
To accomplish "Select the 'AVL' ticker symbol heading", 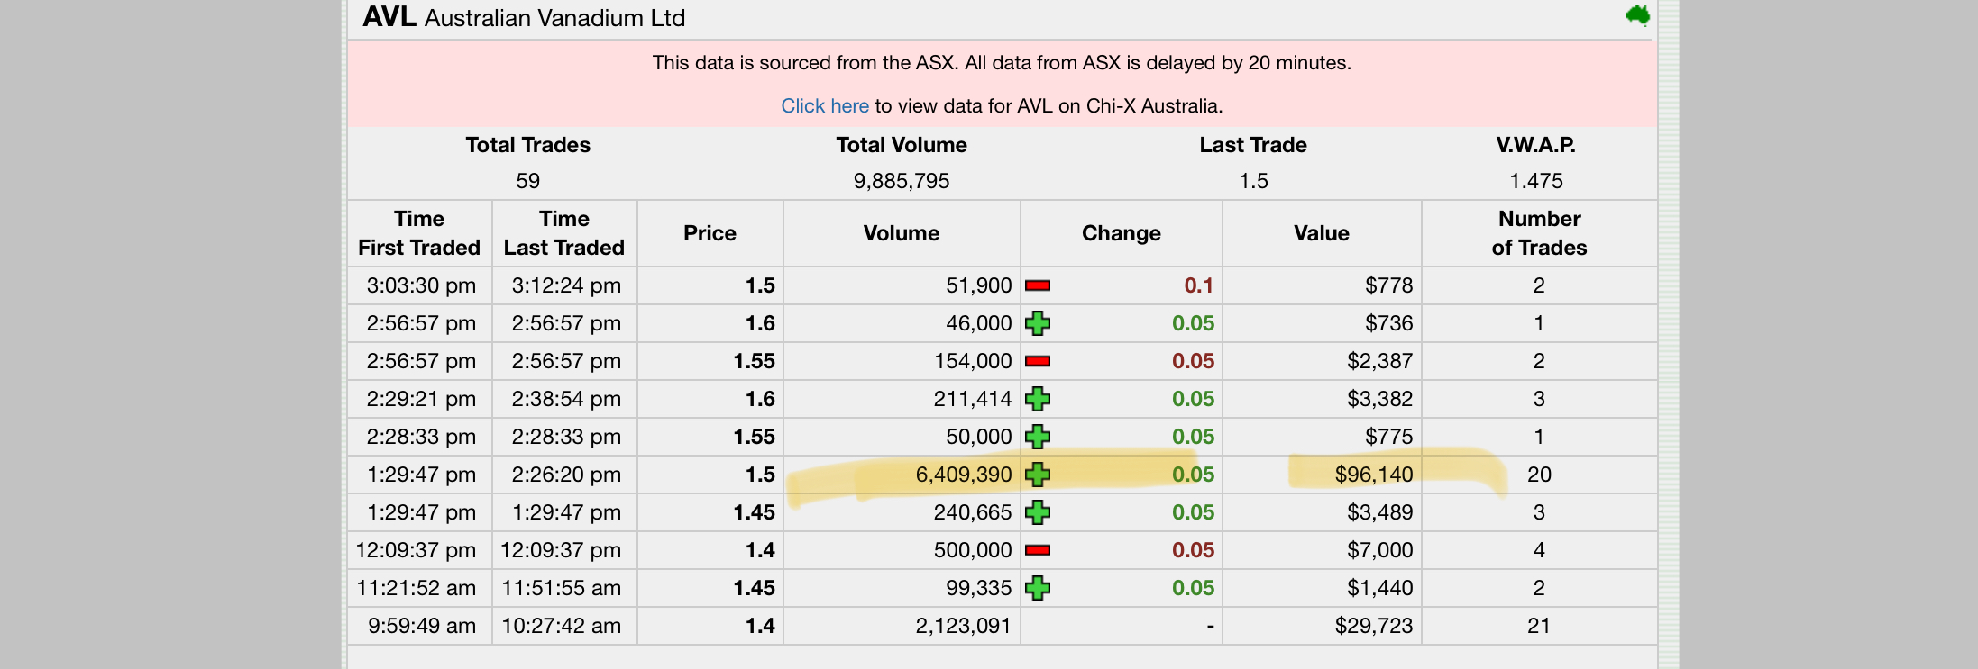I will click(x=389, y=17).
